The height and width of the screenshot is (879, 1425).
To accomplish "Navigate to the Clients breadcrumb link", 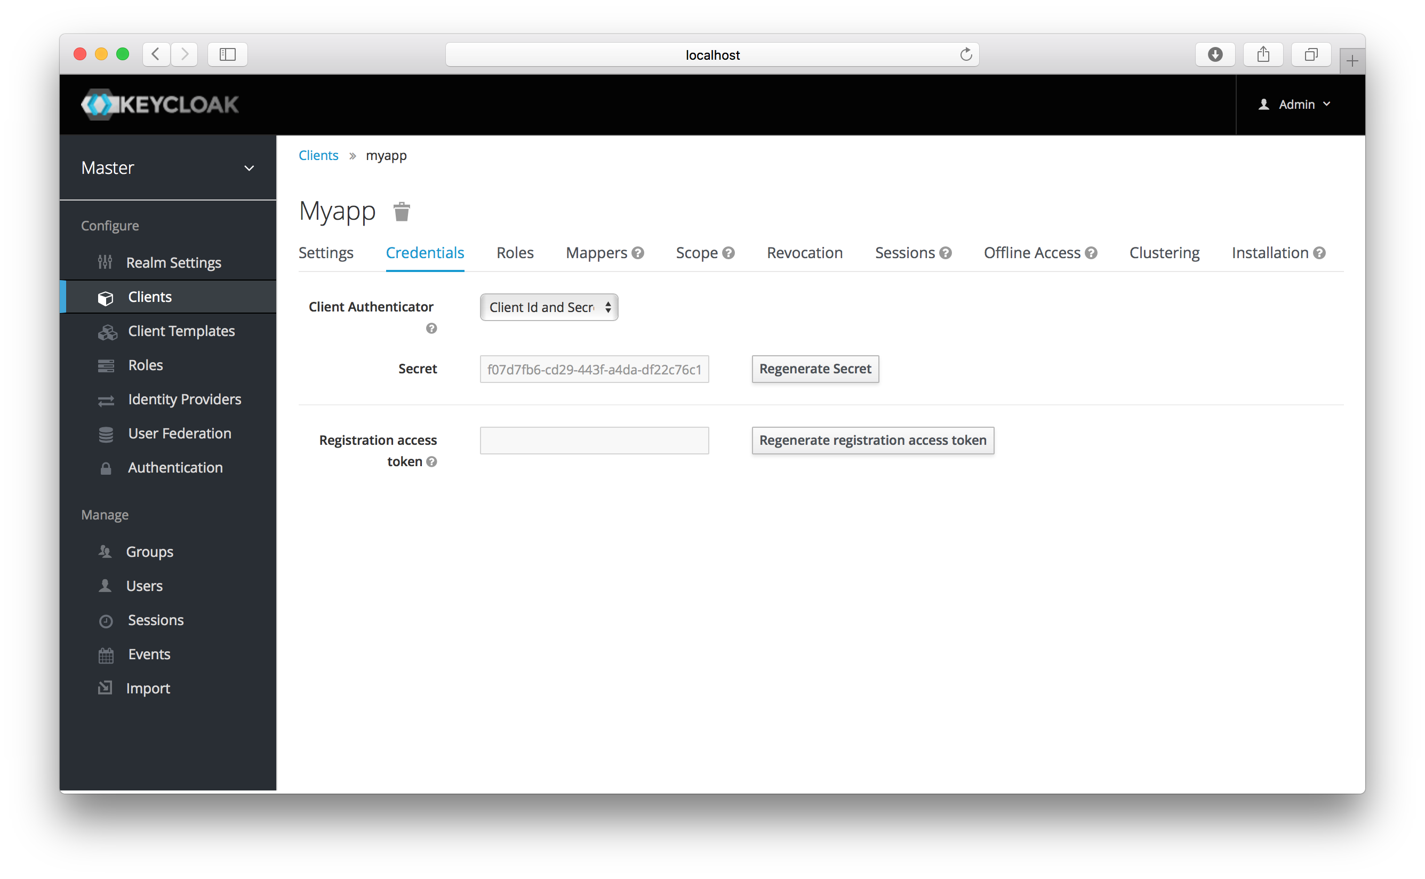I will coord(318,155).
